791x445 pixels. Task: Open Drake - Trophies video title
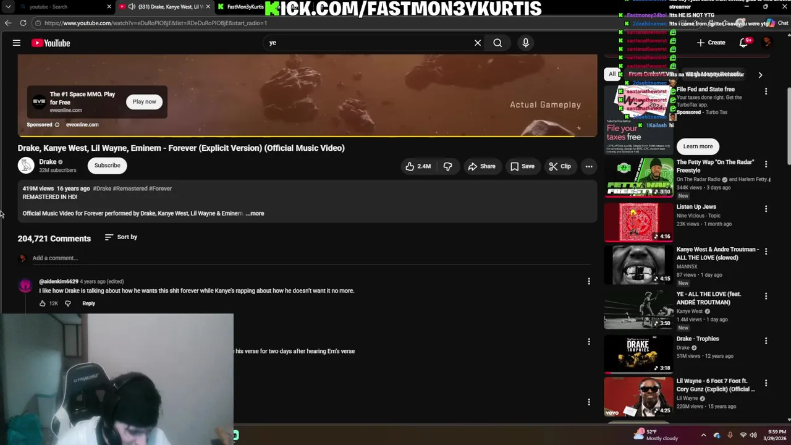(698, 339)
